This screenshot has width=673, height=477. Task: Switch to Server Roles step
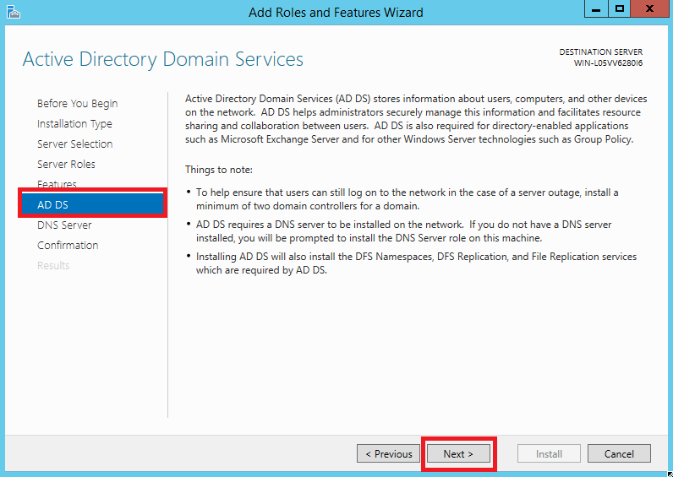[x=66, y=164]
